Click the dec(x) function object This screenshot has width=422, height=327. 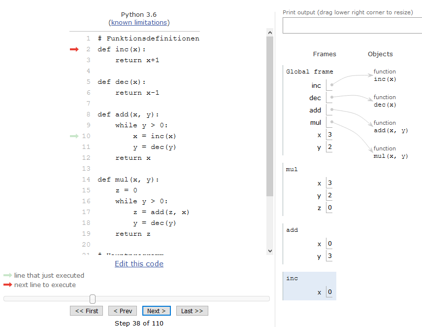(x=385, y=101)
